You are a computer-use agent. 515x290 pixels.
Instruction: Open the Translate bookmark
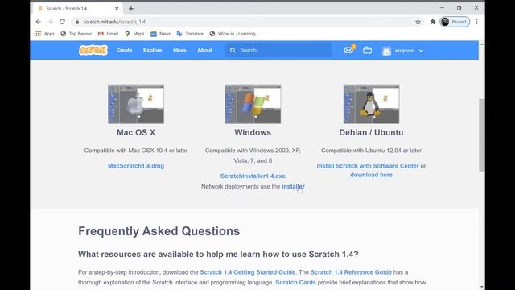click(190, 34)
